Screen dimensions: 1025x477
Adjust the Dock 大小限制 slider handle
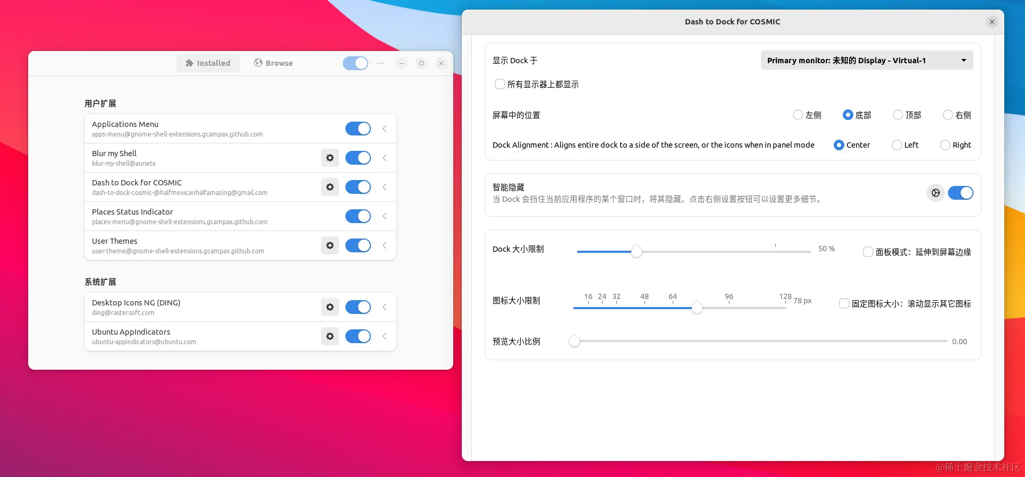637,252
